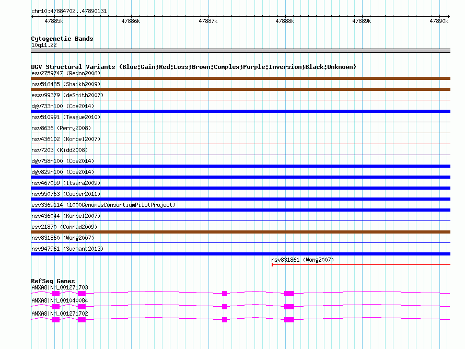The width and height of the screenshot is (465, 349).
Task: Click the esv3369114 1000GenomesConsortiumPilotProject label
Action: pyautogui.click(x=103, y=205)
